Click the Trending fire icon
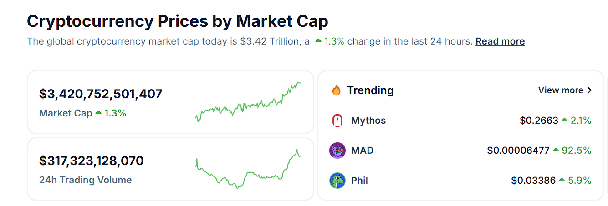Screen dimensions: 608x206 [x=337, y=90]
